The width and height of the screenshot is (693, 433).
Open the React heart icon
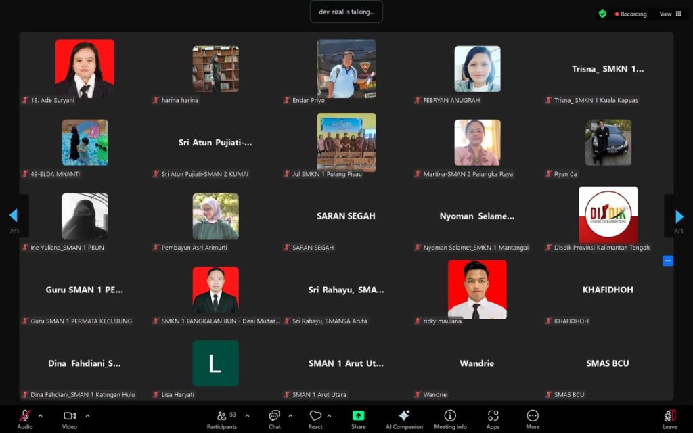[x=315, y=416]
